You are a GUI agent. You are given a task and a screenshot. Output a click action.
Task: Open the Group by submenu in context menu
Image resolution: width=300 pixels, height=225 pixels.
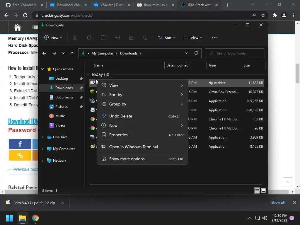143,104
